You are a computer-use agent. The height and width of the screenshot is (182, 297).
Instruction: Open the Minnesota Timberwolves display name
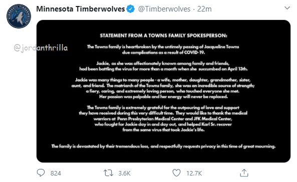(x=81, y=9)
